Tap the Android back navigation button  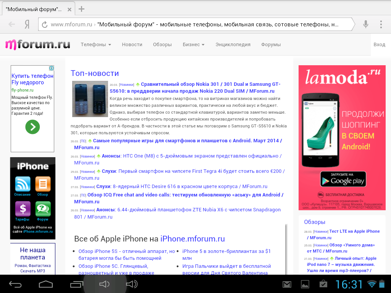pos(15,284)
